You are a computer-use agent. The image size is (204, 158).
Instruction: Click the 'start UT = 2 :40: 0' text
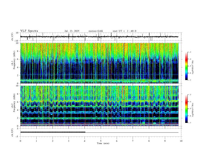point(124,31)
